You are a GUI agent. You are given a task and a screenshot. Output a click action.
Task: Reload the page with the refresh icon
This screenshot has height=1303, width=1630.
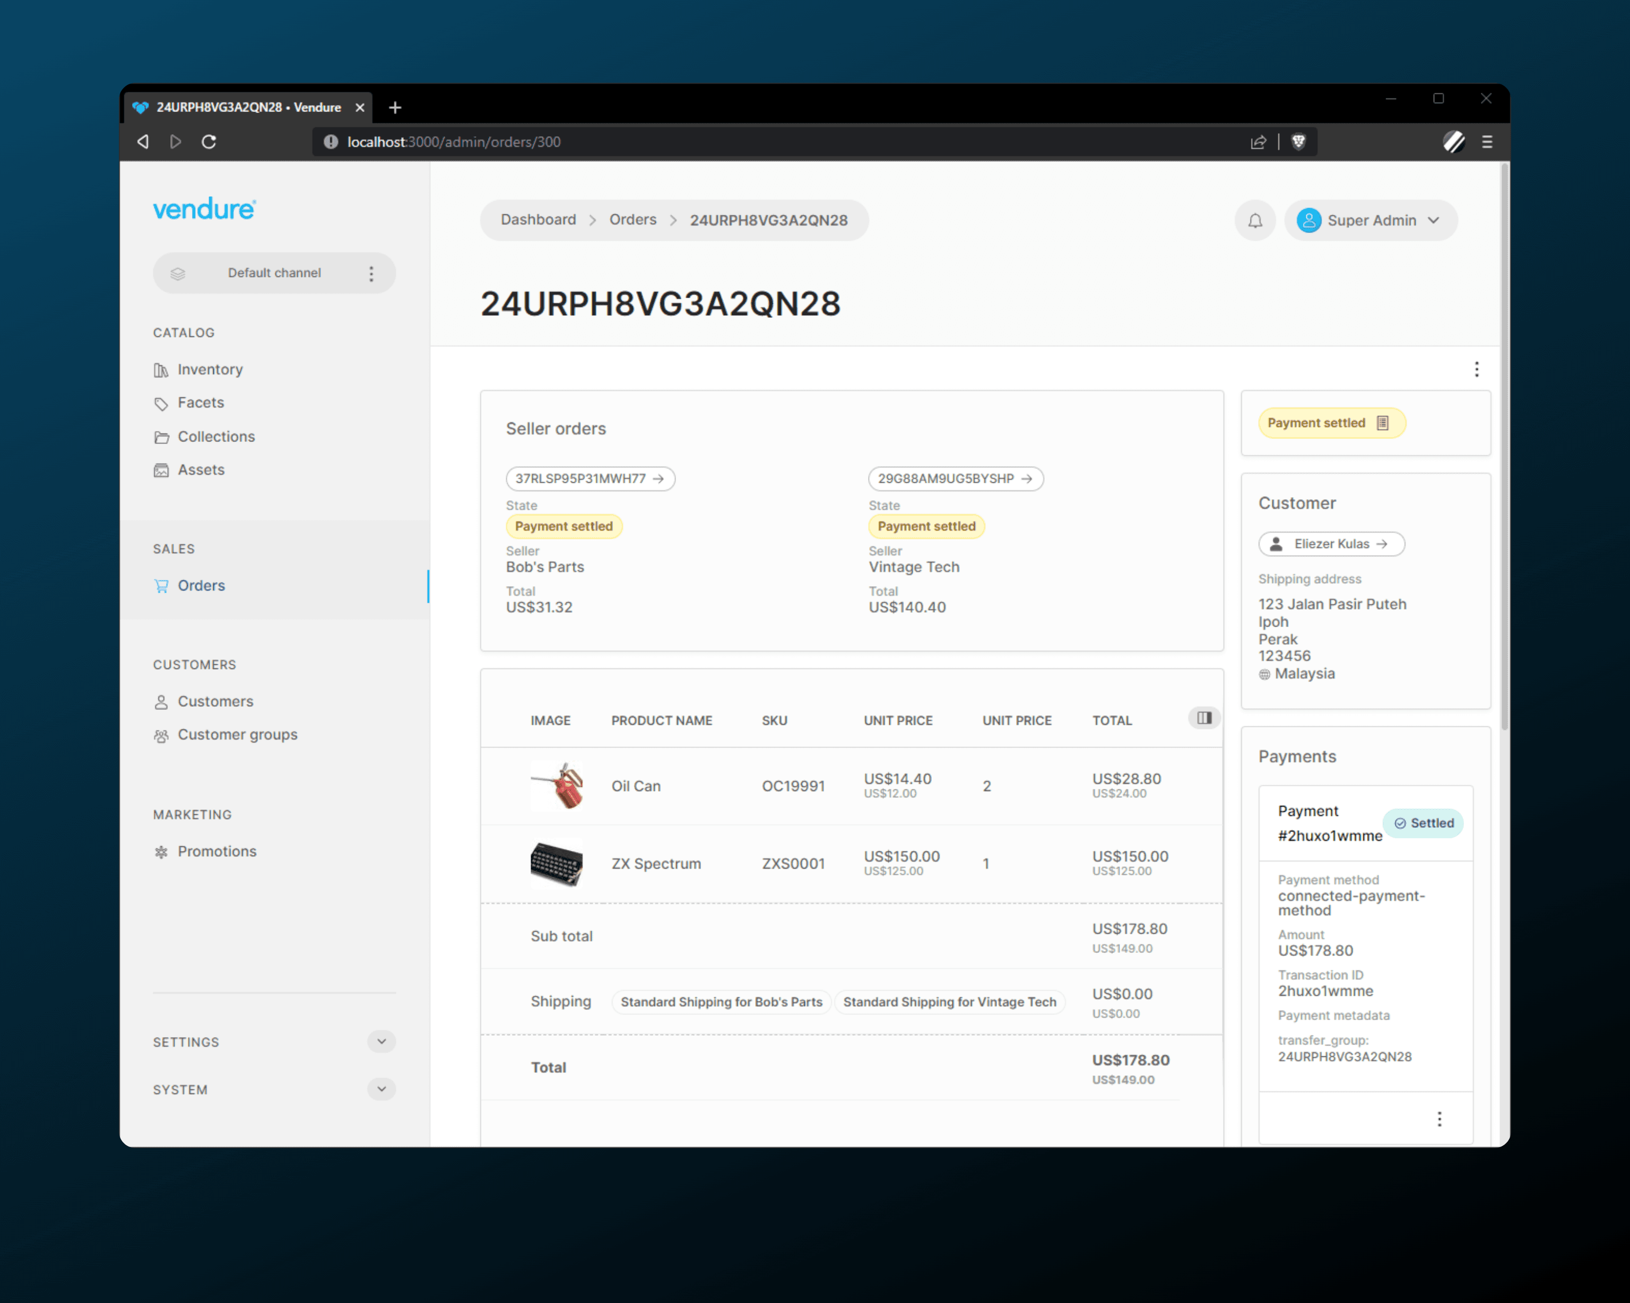tap(210, 142)
